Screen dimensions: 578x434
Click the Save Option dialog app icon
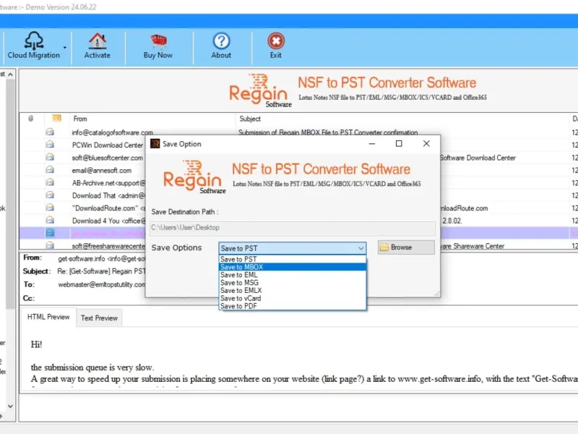pyautogui.click(x=155, y=143)
